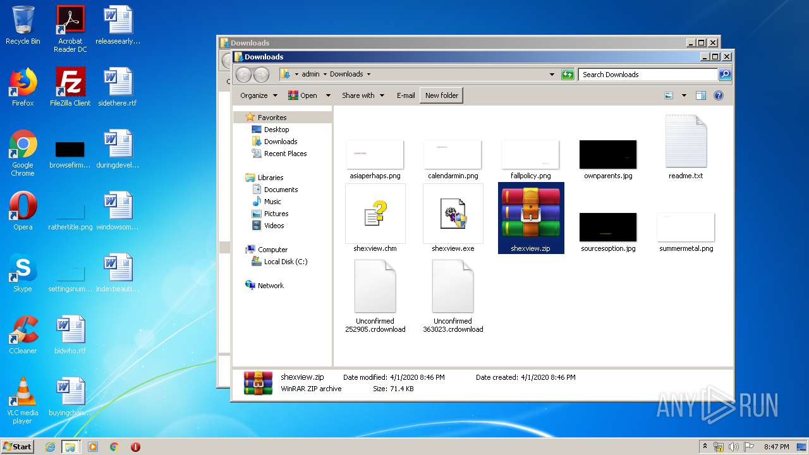The height and width of the screenshot is (455, 809).
Task: Click the Start button
Action: point(18,446)
